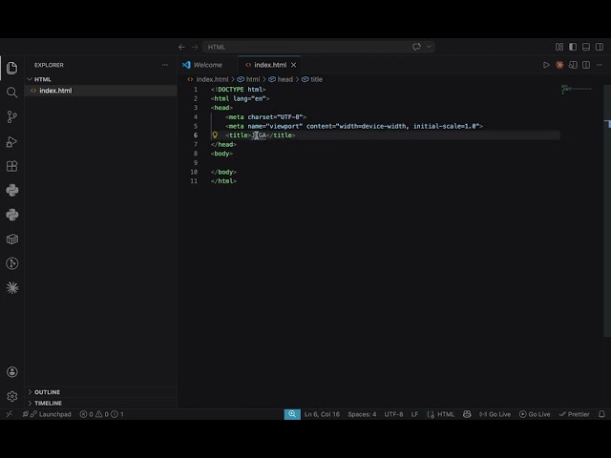
Task: Click the Run play icon in editor toolbar
Action: pyautogui.click(x=546, y=65)
